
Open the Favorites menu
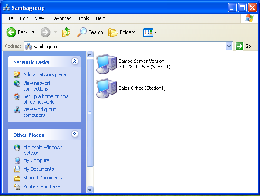coord(61,18)
